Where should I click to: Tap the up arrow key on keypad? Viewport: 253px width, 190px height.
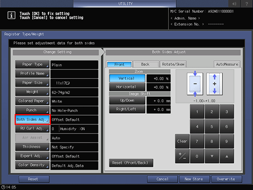[x=227, y=156]
